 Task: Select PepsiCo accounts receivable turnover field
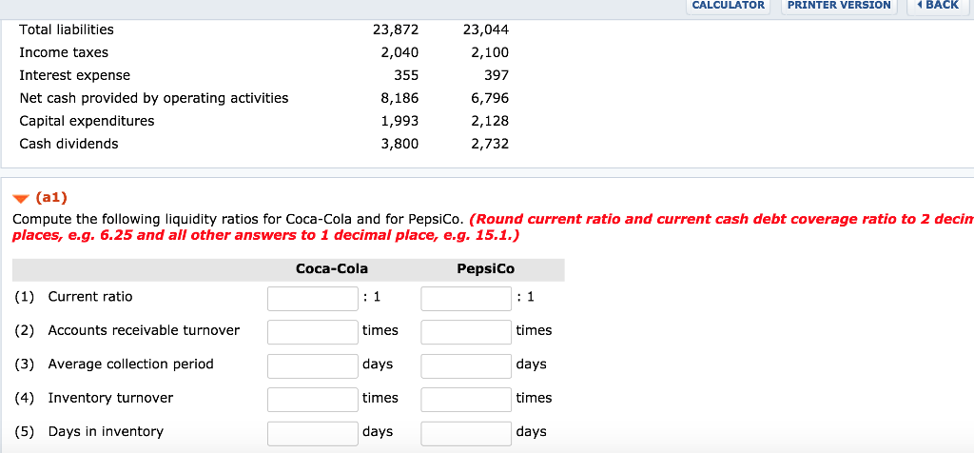(x=466, y=331)
